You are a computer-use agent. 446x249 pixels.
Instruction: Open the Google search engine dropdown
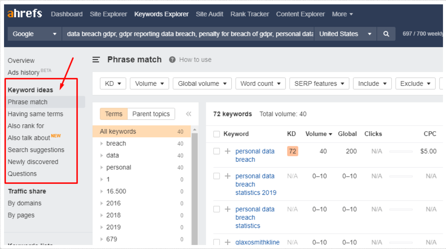click(x=35, y=34)
